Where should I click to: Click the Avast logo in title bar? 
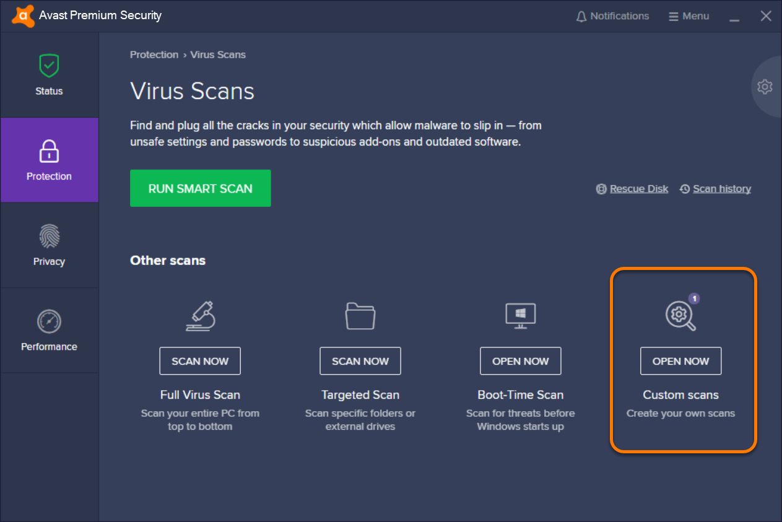(22, 16)
